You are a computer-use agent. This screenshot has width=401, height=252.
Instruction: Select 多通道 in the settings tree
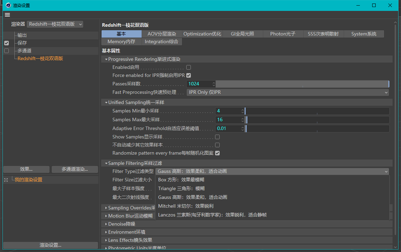click(x=24, y=50)
